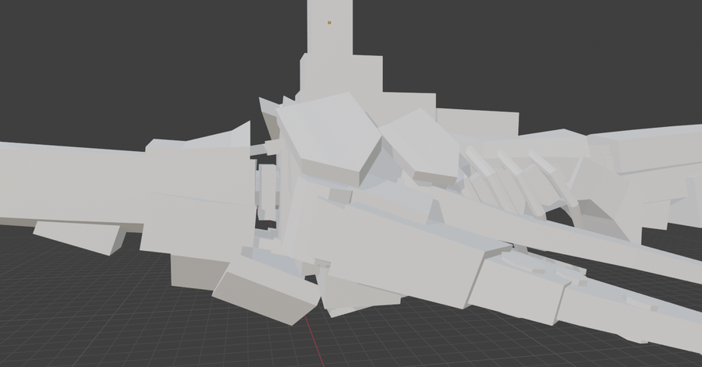Select the second tilted slab beside center slab
Image resolution: width=702 pixels, height=367 pixels.
pos(419,143)
